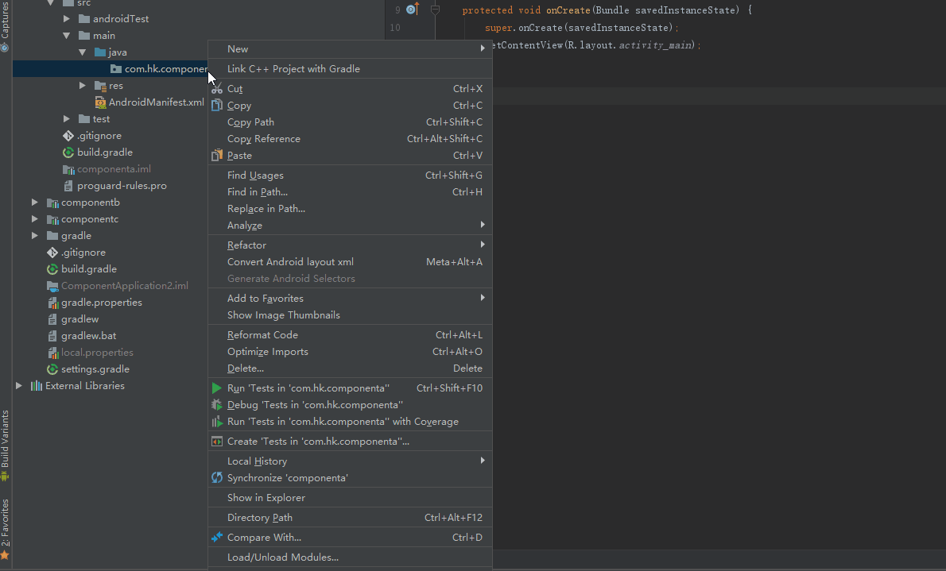Image resolution: width=946 pixels, height=571 pixels.
Task: Select Copy Reference menu entry
Action: [x=350, y=139]
